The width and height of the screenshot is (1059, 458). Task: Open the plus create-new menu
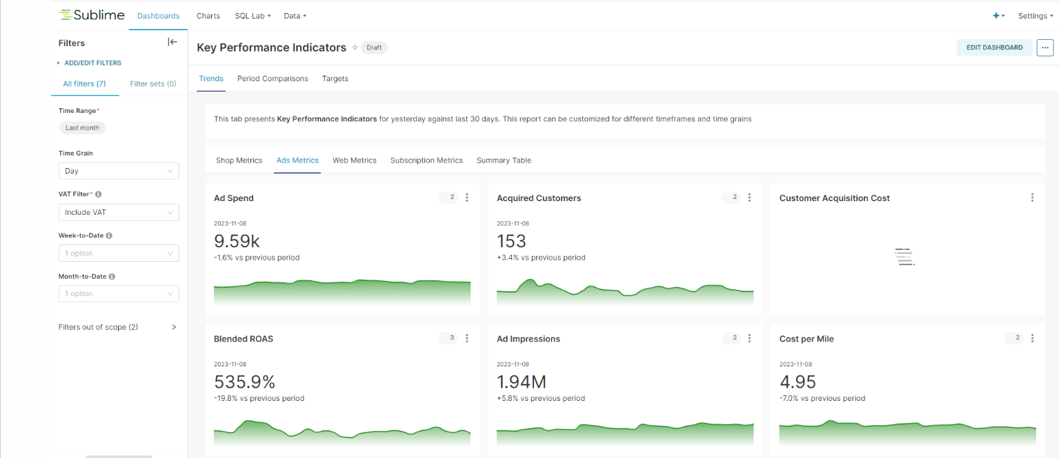998,16
